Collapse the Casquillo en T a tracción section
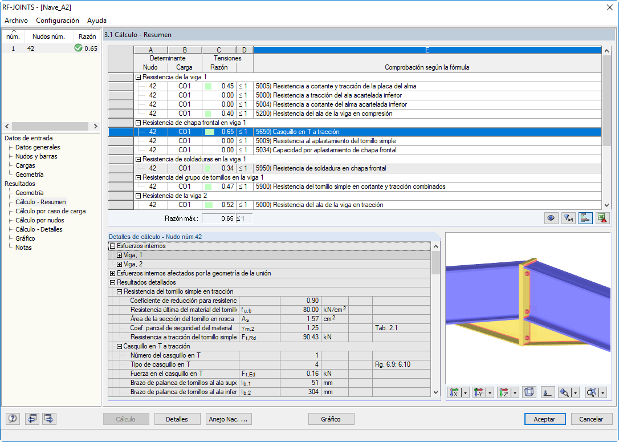 tap(119, 346)
